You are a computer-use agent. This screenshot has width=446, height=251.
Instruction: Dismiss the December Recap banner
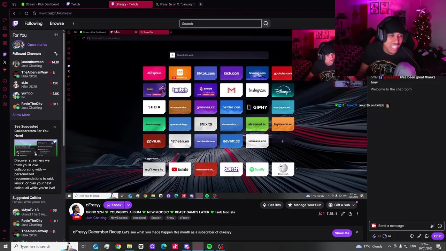(356, 233)
